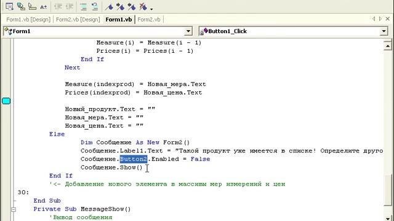Screen dimensions: 394x221
Task: Switch to Form1.vb [Design] tab
Action: point(28,20)
